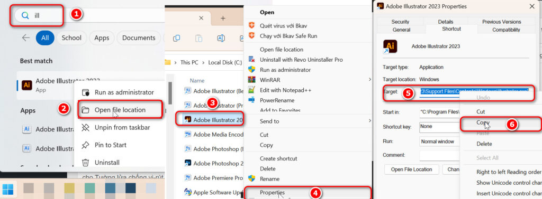Switch to the Previous Versions tab
542x199 pixels.
(x=501, y=22)
